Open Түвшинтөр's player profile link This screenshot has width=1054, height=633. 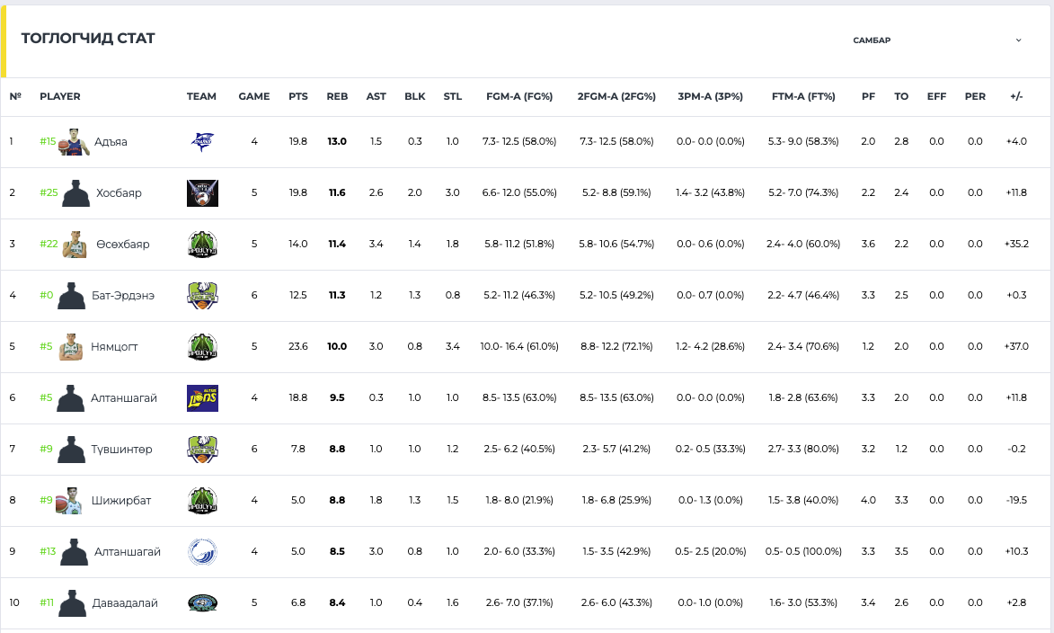click(121, 450)
